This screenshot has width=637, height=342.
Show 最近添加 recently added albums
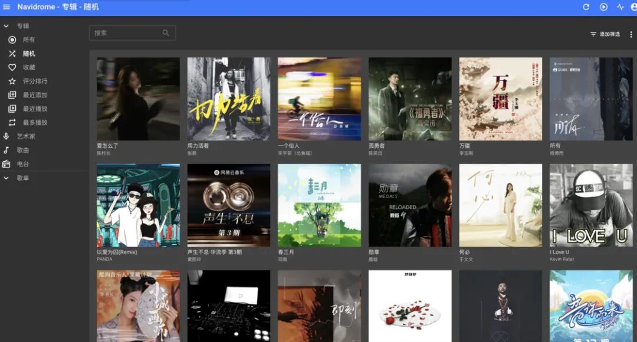click(35, 95)
